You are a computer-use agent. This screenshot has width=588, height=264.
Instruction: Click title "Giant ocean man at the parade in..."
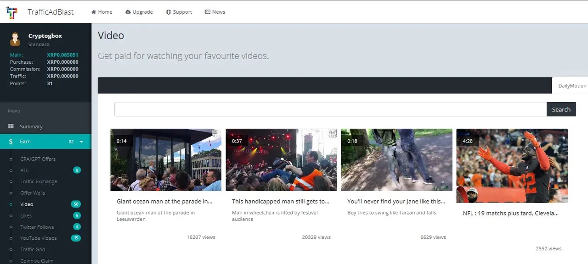pyautogui.click(x=164, y=201)
